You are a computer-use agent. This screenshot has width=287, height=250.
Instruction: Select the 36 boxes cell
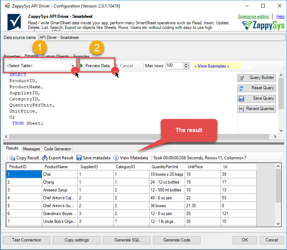coord(167,206)
